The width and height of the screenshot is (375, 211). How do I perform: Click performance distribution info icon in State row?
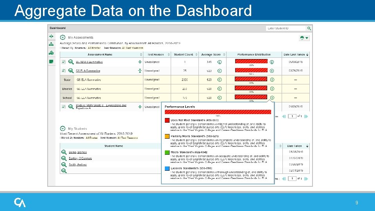point(272,80)
